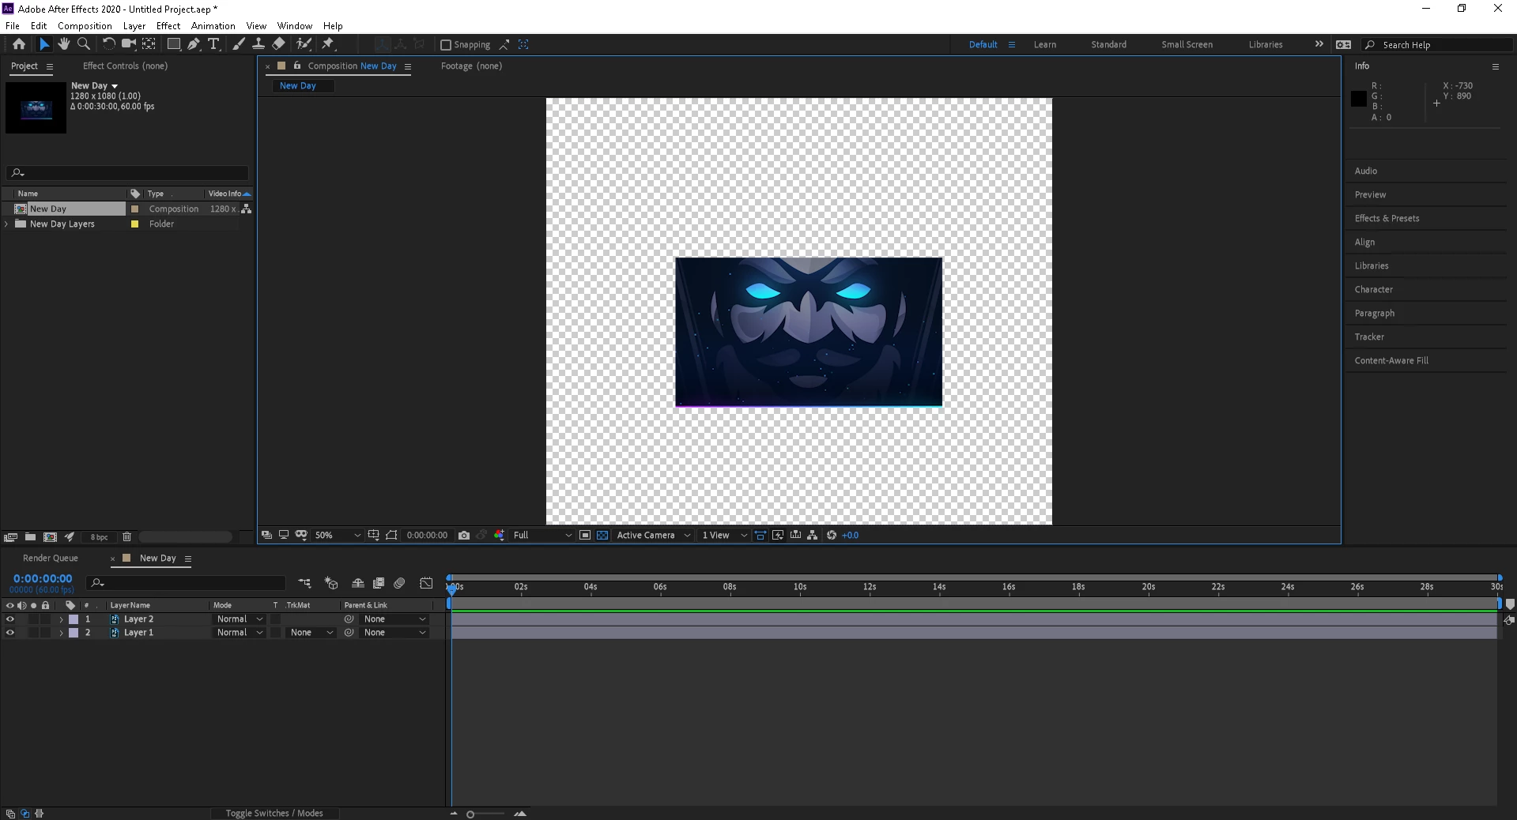Open the Composition Mini-Flowchart in timeline
1517x820 pixels.
[304, 583]
